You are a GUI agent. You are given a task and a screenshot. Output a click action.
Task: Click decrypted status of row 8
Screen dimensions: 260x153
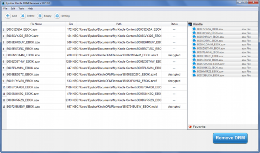coord(174,74)
